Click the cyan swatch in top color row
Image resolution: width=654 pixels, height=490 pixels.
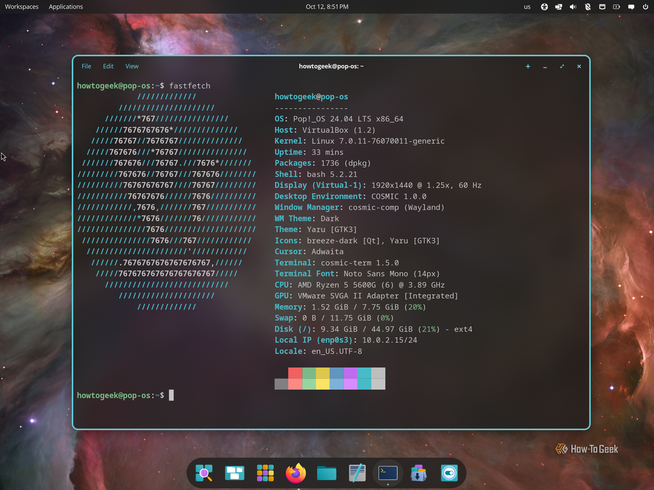click(x=364, y=373)
